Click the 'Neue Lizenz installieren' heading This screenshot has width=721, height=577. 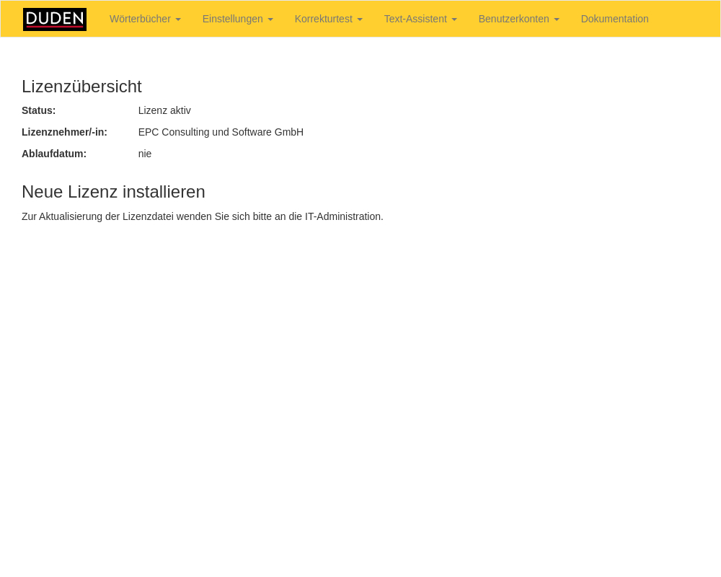tap(113, 192)
